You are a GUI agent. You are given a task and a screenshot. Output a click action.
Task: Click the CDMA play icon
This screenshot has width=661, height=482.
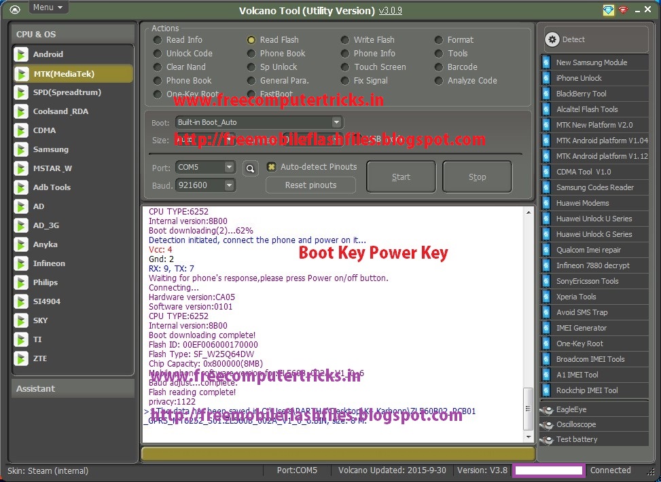[x=20, y=130]
